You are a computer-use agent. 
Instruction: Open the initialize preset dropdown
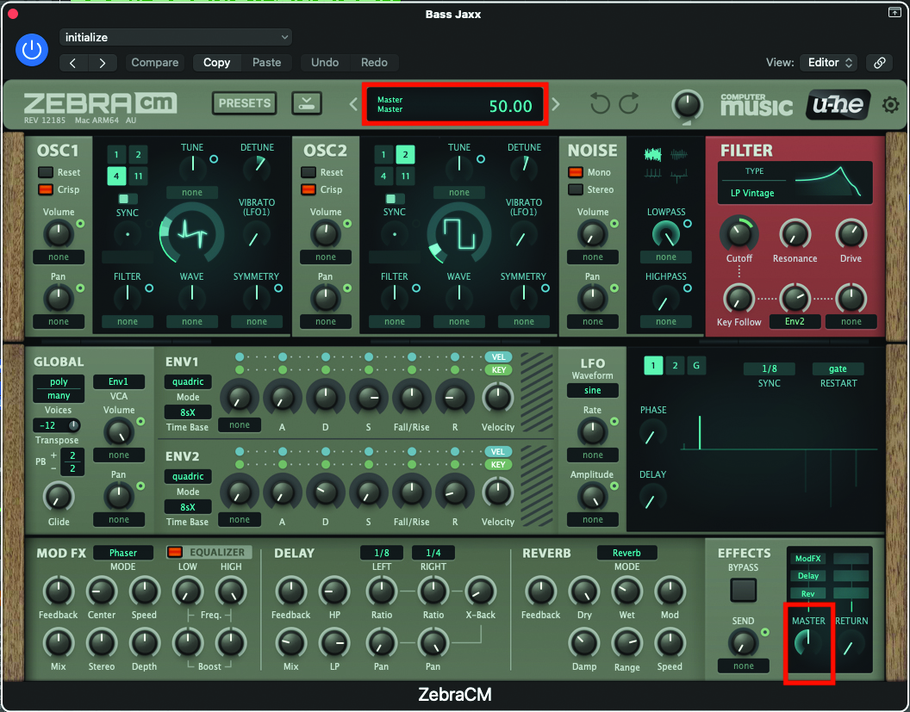point(175,37)
